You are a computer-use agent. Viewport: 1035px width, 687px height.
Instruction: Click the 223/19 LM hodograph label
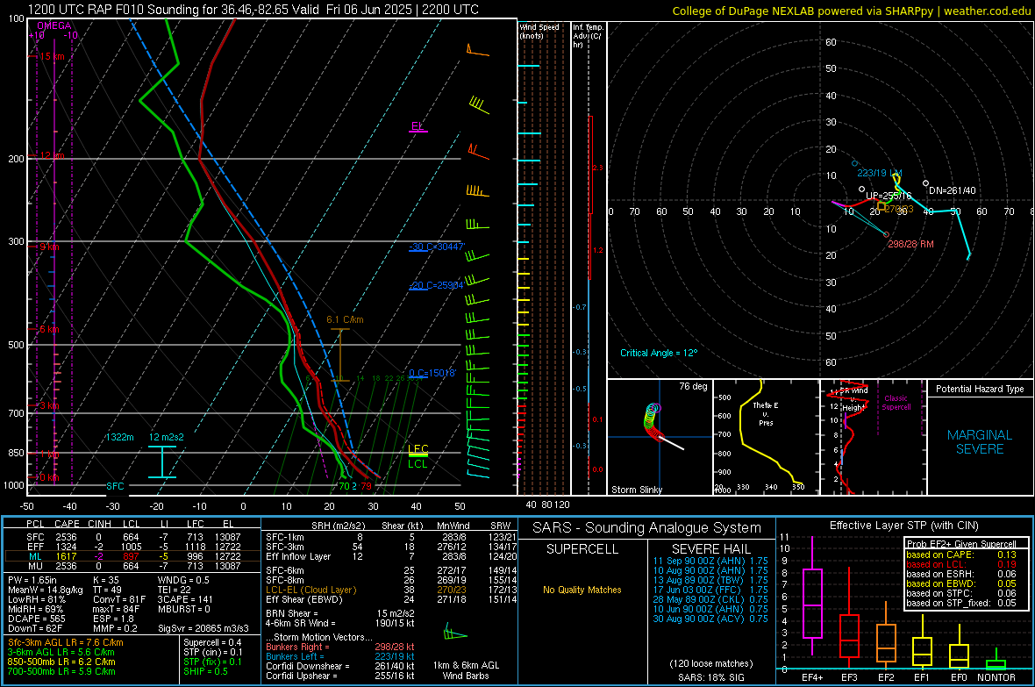(x=879, y=173)
